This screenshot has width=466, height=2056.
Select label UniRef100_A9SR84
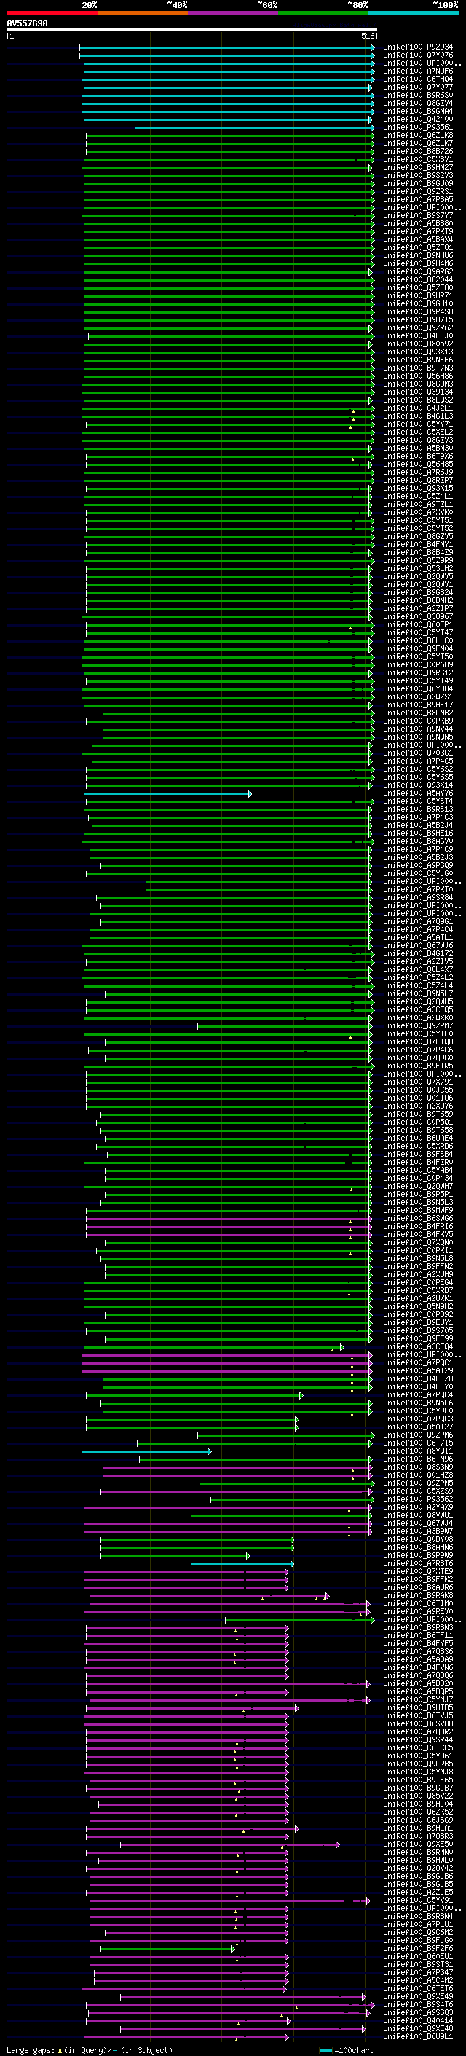pyautogui.click(x=418, y=899)
